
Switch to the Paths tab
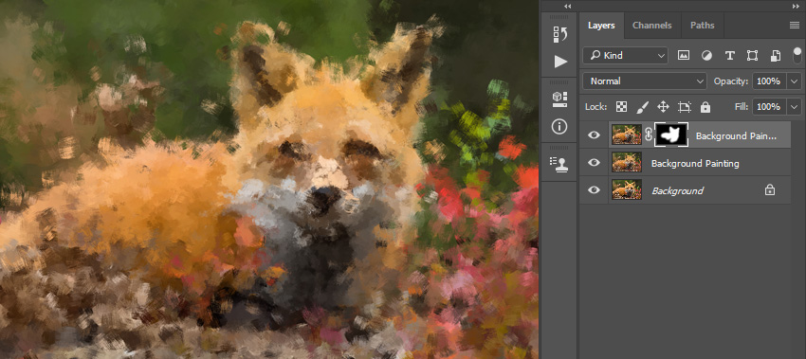[x=702, y=26]
